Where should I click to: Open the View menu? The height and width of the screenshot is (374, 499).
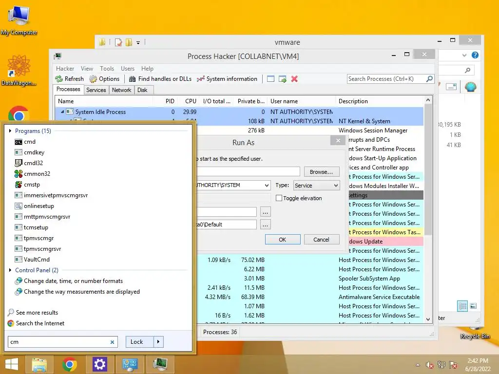(87, 69)
